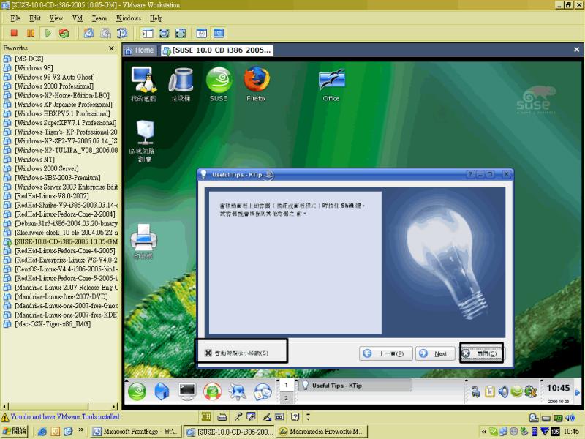This screenshot has width=585, height=439.
Task: Select [RedHat-Linux-V8.0-2002] in Favorites
Action: coord(51,196)
